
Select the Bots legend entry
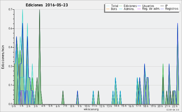coord(112,9)
